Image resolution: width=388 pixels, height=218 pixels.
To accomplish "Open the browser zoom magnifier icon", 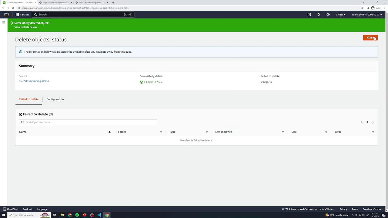I will click(362, 8).
